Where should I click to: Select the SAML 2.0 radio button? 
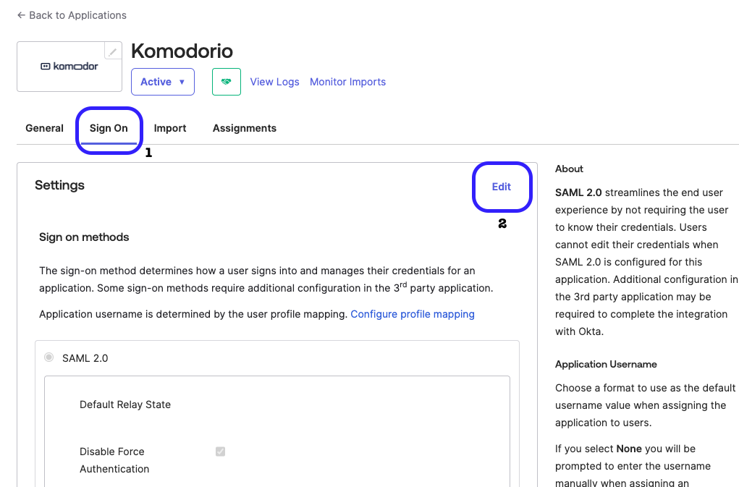pos(48,357)
